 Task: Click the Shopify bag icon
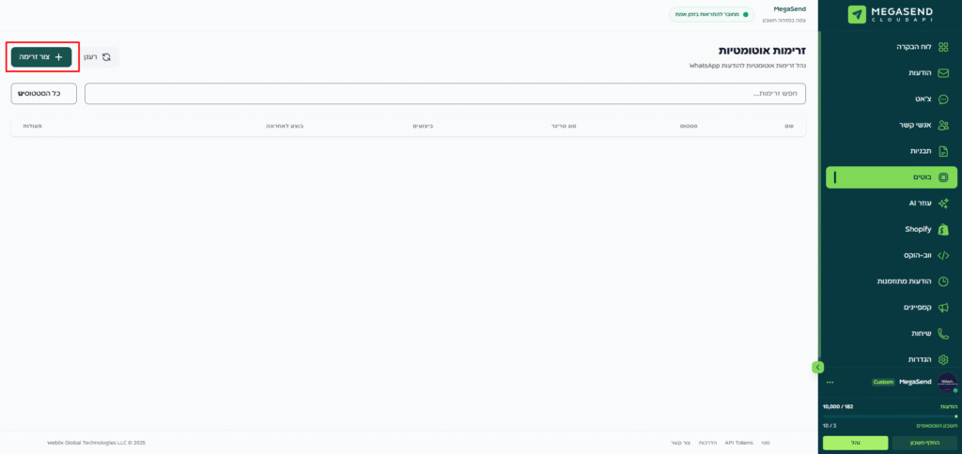click(x=943, y=229)
